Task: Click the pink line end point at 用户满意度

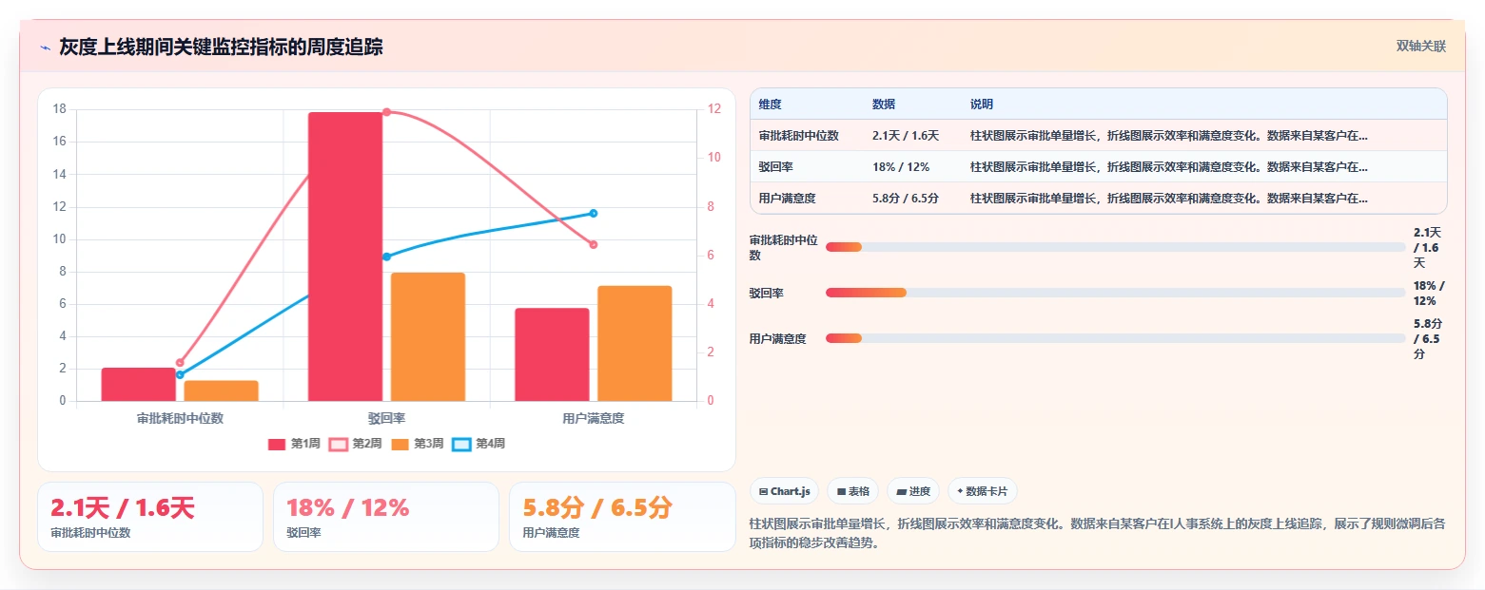Action: 594,244
